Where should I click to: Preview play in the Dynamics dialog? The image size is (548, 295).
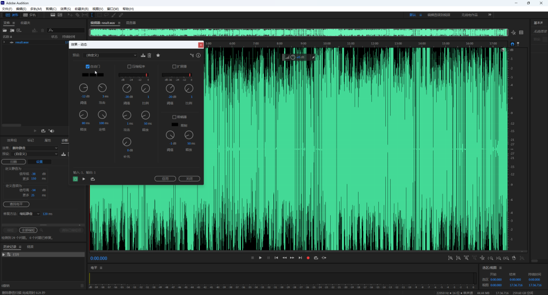(84, 179)
